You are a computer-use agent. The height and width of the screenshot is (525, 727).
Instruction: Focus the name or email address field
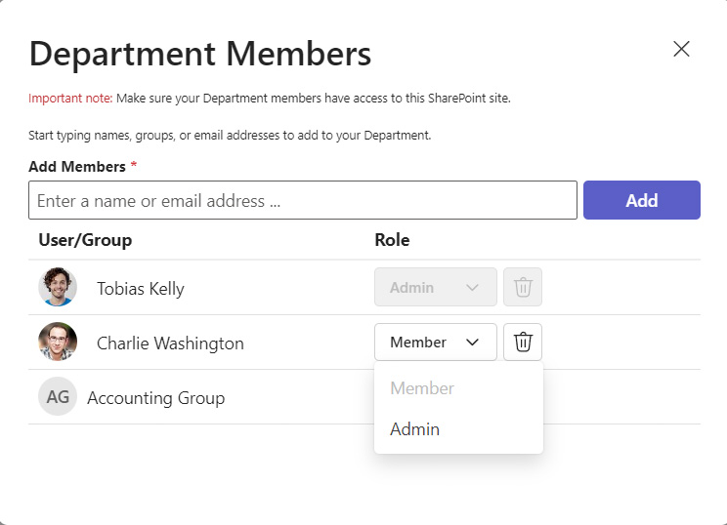pyautogui.click(x=303, y=200)
